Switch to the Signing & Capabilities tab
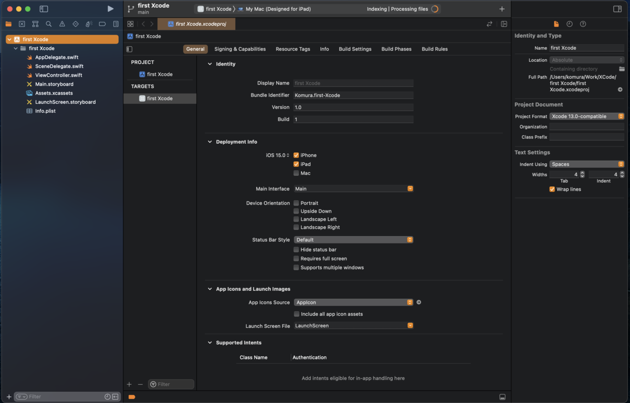 pos(240,49)
